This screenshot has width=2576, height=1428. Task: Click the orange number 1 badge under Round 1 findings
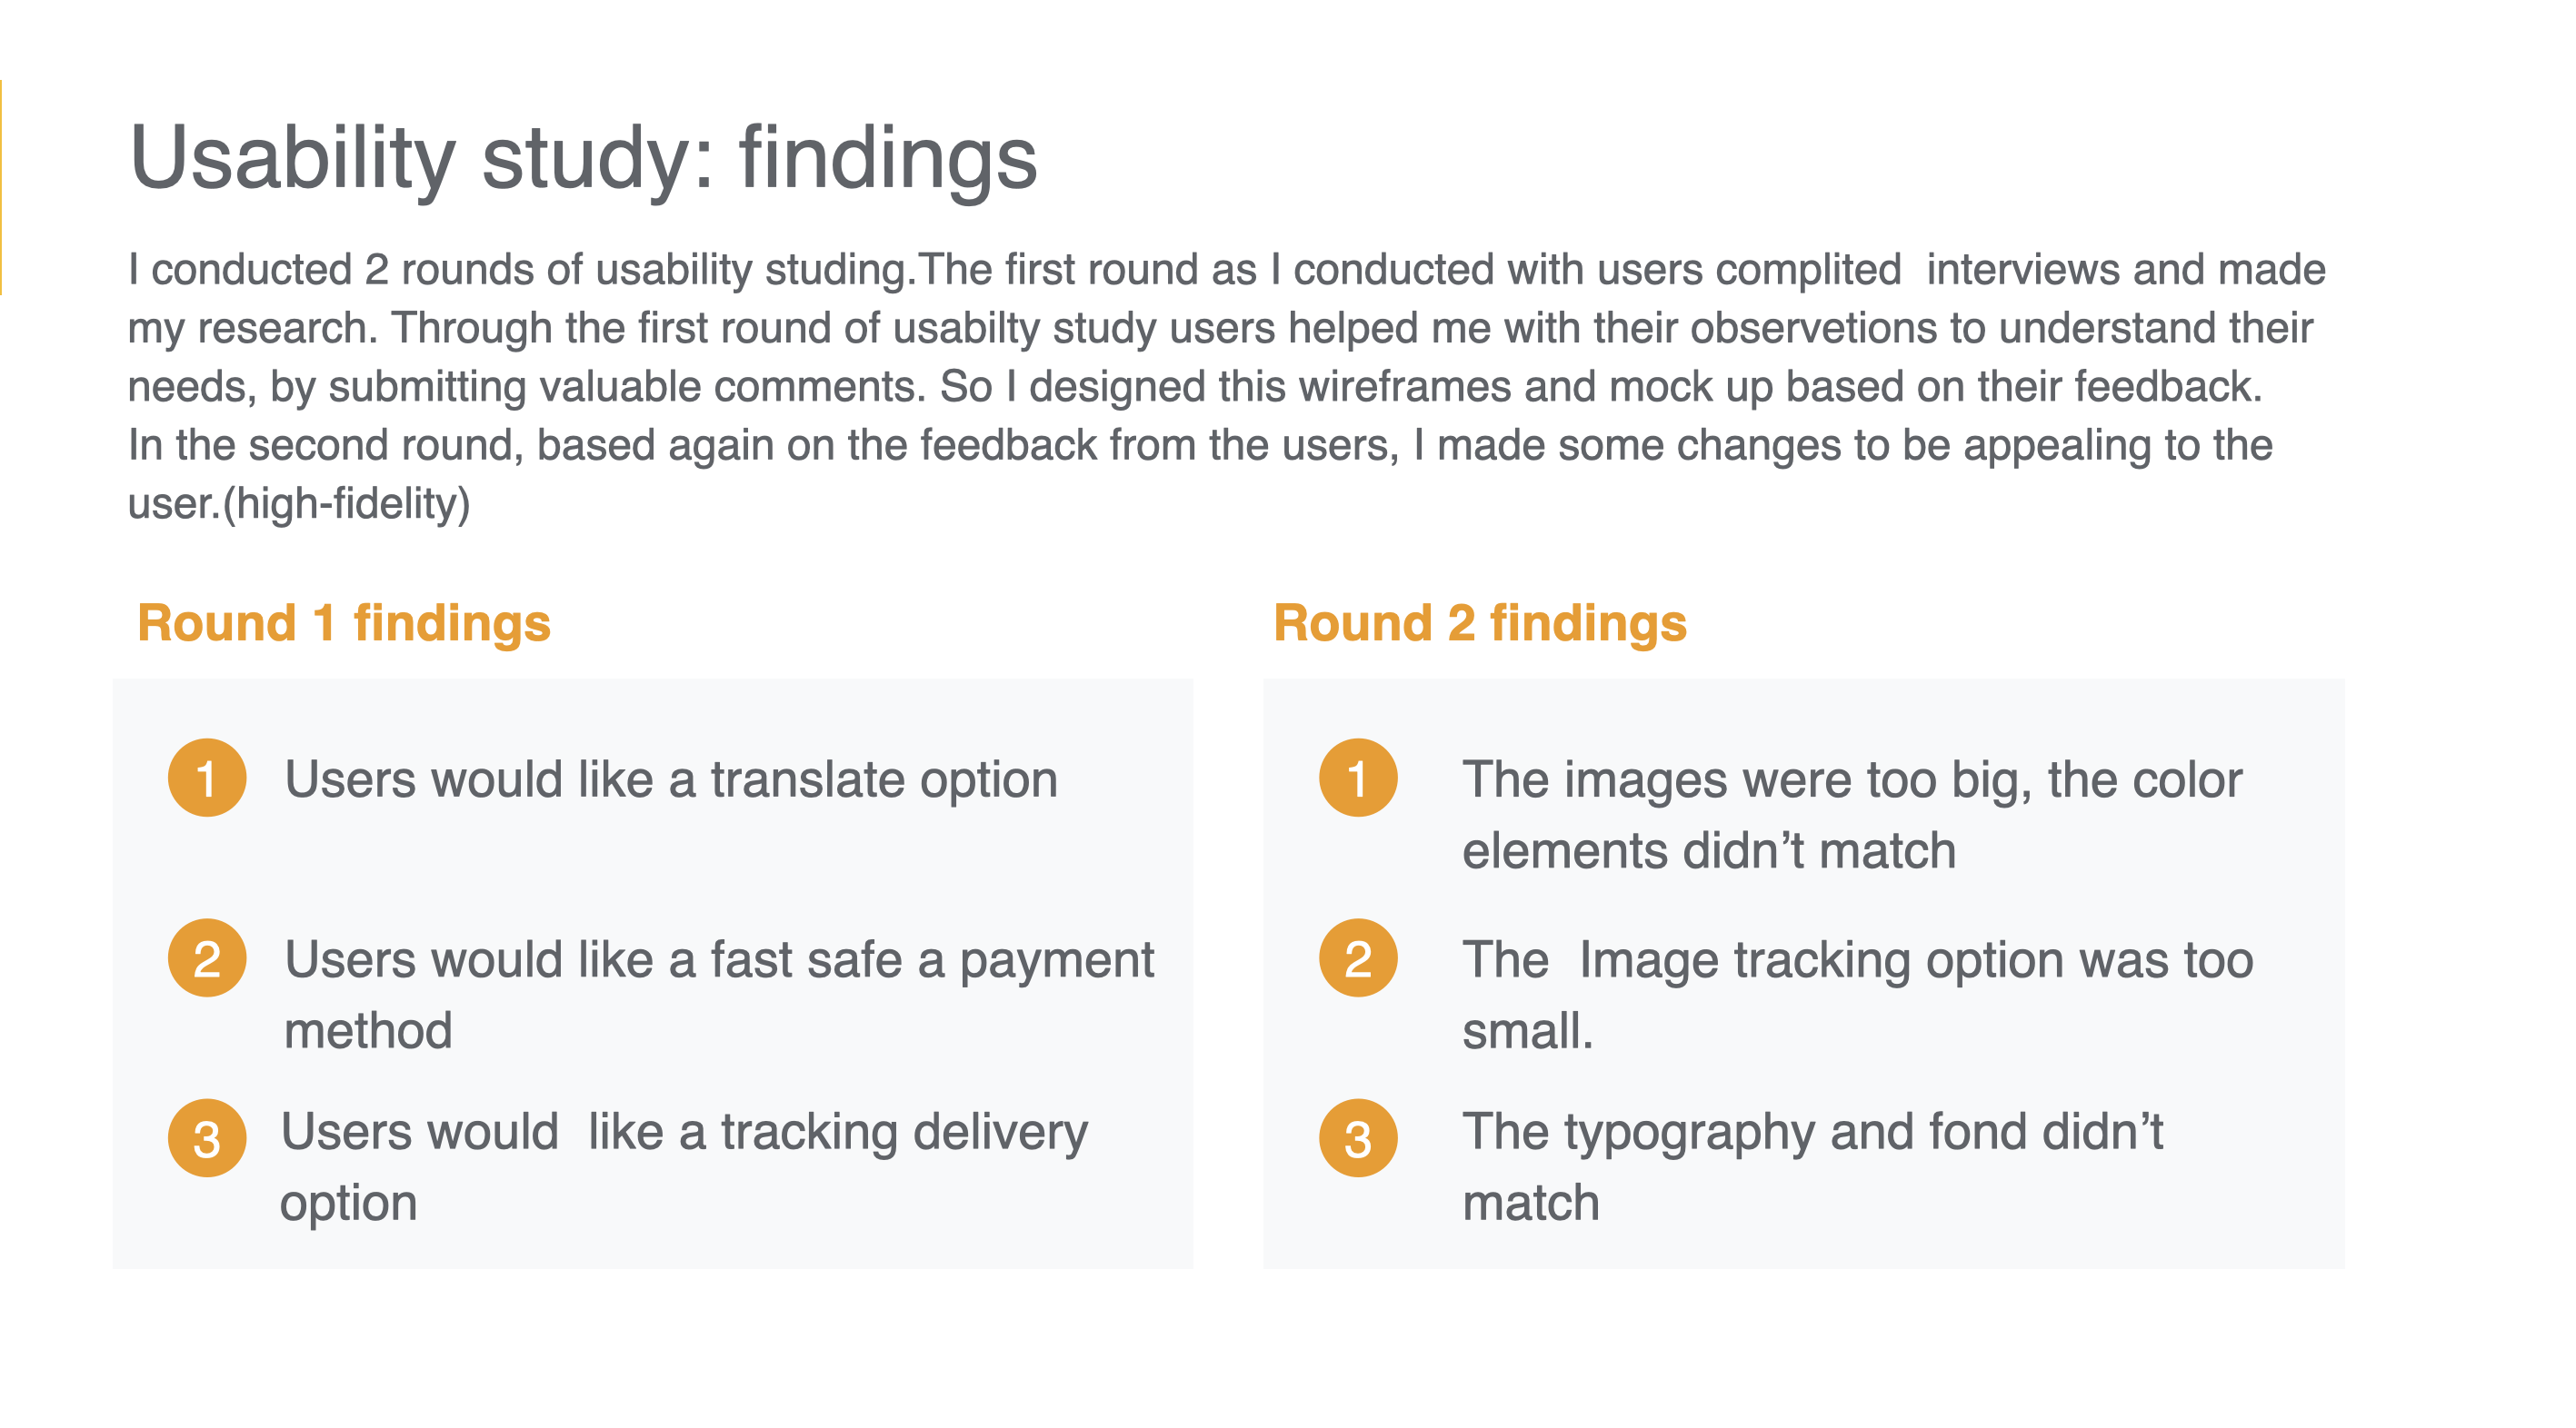(207, 778)
